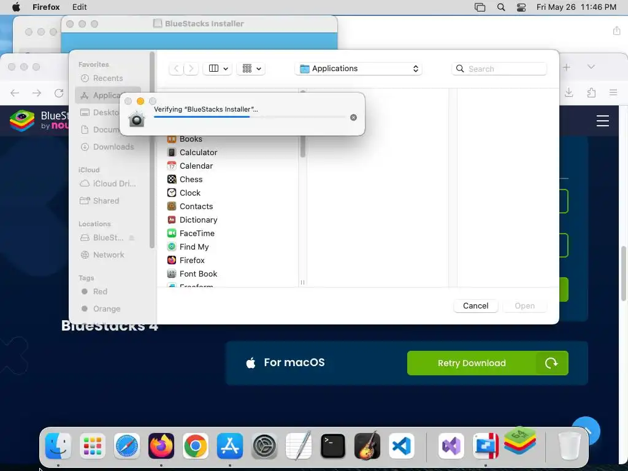This screenshot has height=471, width=628.
Task: Open the Edit menu
Action: (x=79, y=7)
